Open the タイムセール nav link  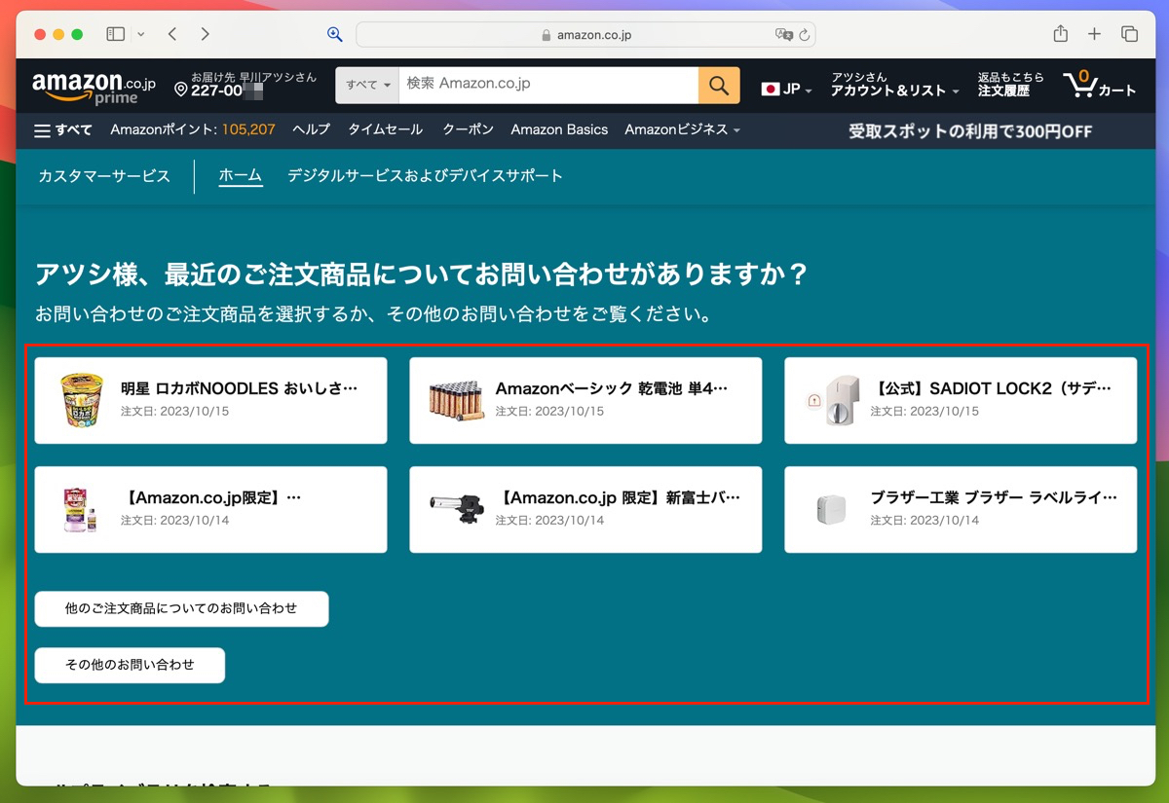pos(386,130)
